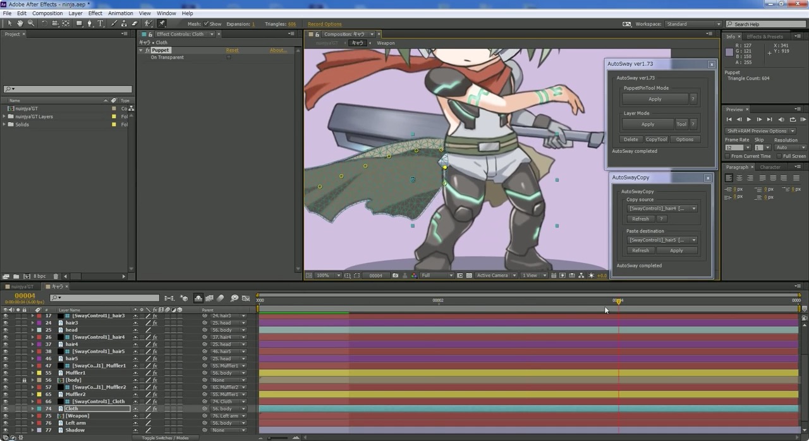
Task: Click the Eraser tool icon
Action: (135, 24)
